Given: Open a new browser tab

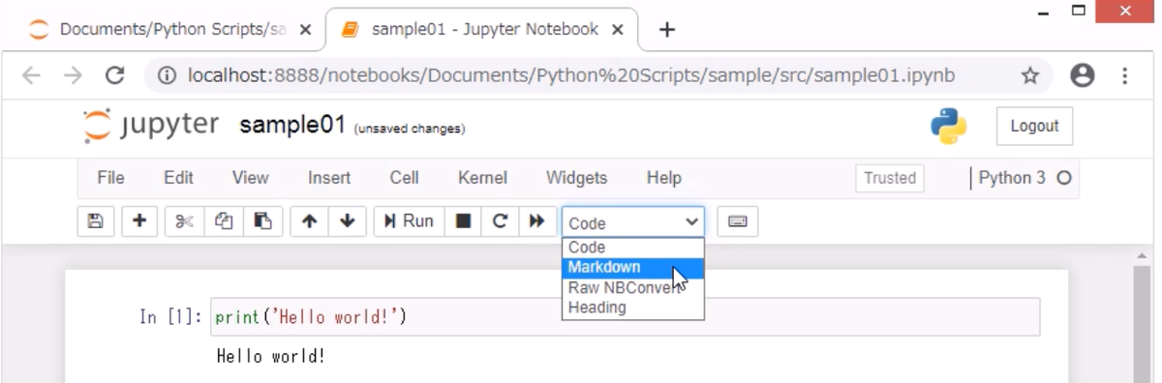Looking at the screenshot, I should (666, 29).
